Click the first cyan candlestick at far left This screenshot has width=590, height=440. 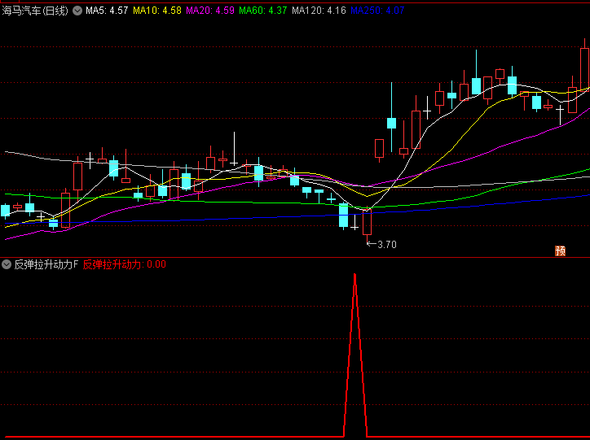point(5,211)
